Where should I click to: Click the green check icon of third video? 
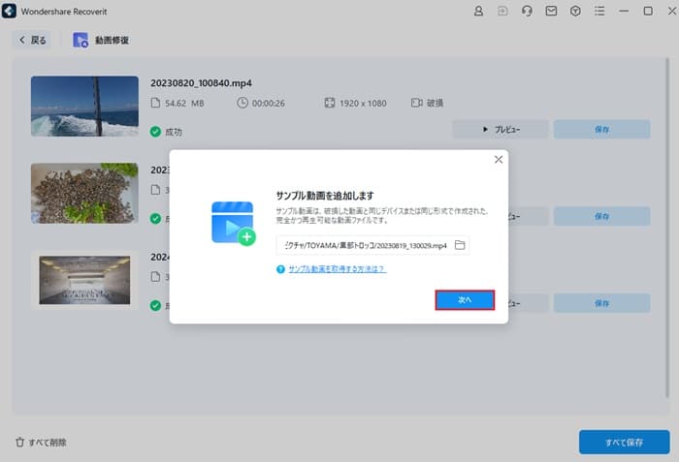pyautogui.click(x=155, y=305)
